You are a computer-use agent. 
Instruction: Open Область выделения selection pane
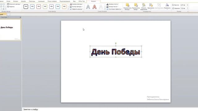(144, 6)
